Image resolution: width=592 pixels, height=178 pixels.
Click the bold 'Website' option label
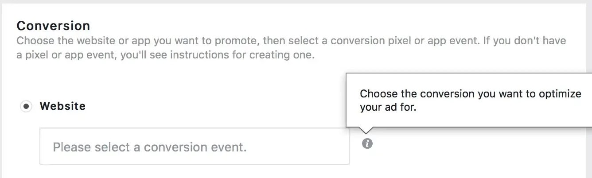click(62, 106)
